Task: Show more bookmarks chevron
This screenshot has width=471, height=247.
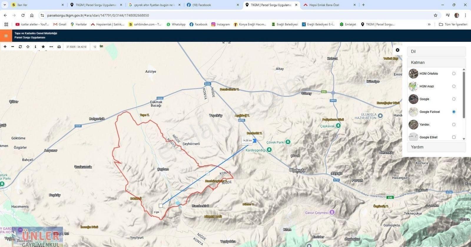Action: tap(429, 24)
